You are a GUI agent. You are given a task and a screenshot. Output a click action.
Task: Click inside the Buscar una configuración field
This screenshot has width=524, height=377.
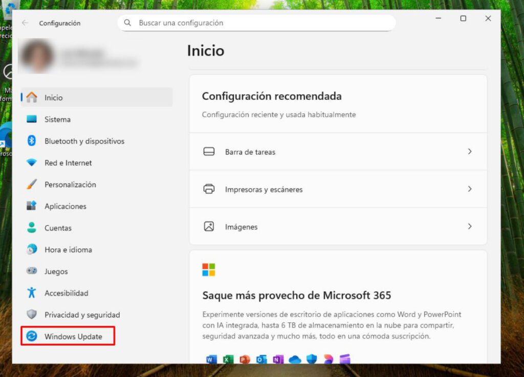(256, 23)
